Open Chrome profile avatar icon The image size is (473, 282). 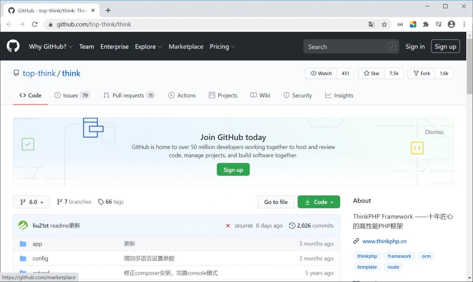452,24
